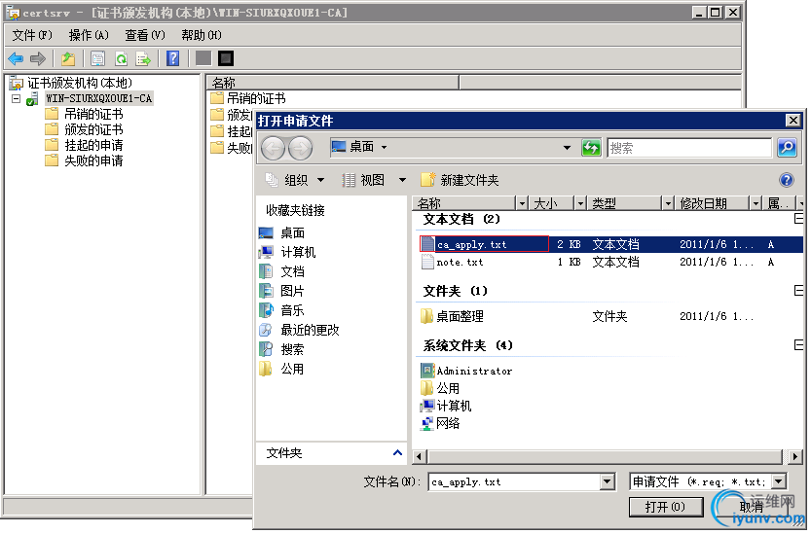Select 计算机 under system folders
The image size is (811, 534).
click(x=446, y=407)
